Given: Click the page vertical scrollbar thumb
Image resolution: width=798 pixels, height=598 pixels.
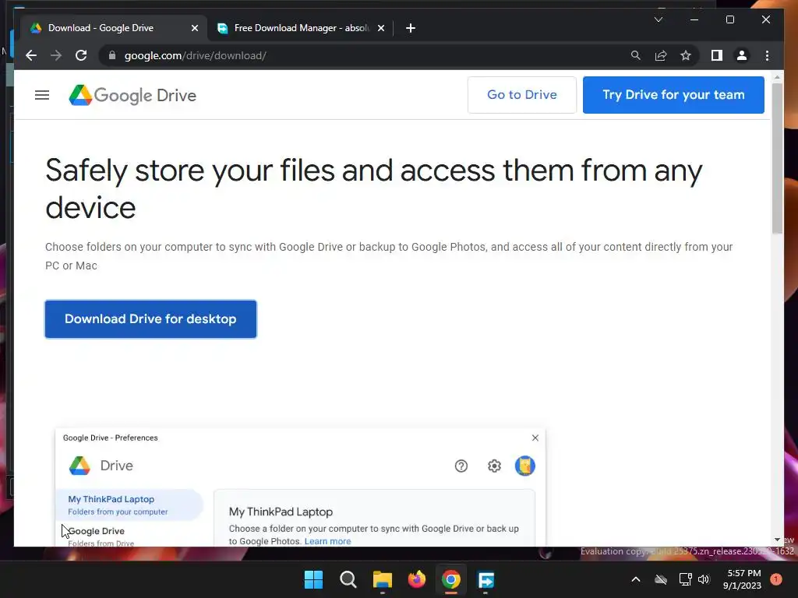Looking at the screenshot, I should (777, 157).
